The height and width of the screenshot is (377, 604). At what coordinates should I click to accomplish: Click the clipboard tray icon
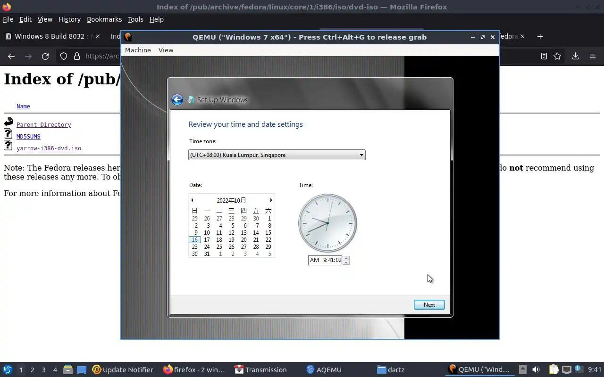point(554,369)
